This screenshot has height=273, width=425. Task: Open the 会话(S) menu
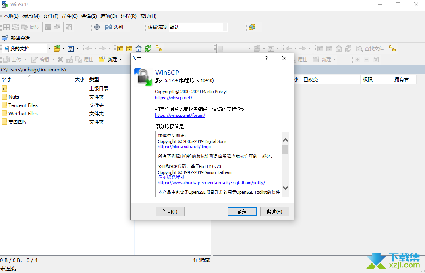coord(89,16)
